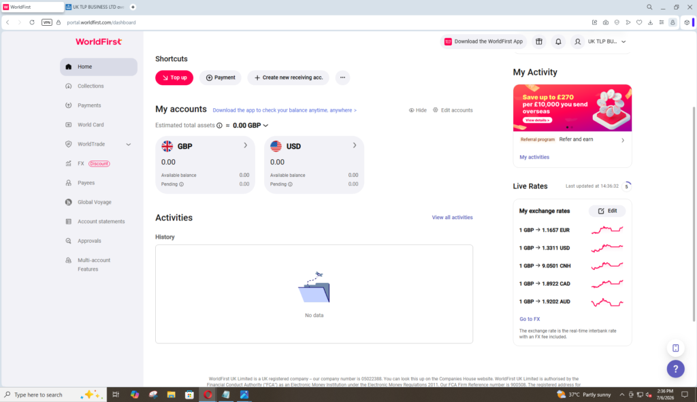Click Live Rates refresh countdown indicator
Image resolution: width=697 pixels, height=402 pixels.
click(x=627, y=186)
